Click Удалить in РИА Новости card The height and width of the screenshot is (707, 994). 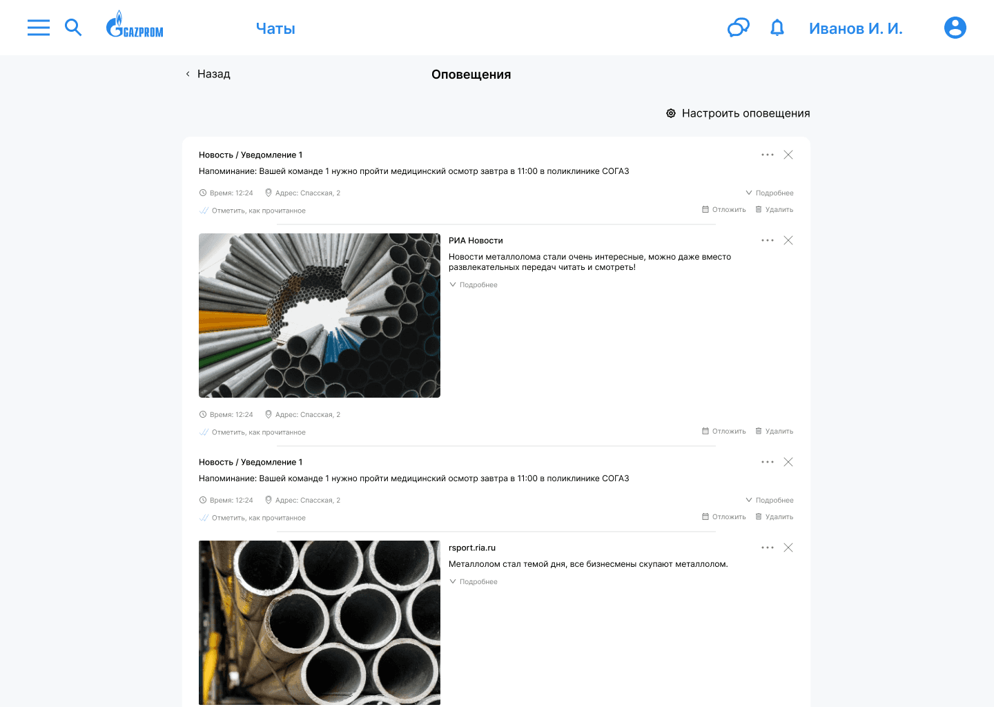tap(774, 431)
